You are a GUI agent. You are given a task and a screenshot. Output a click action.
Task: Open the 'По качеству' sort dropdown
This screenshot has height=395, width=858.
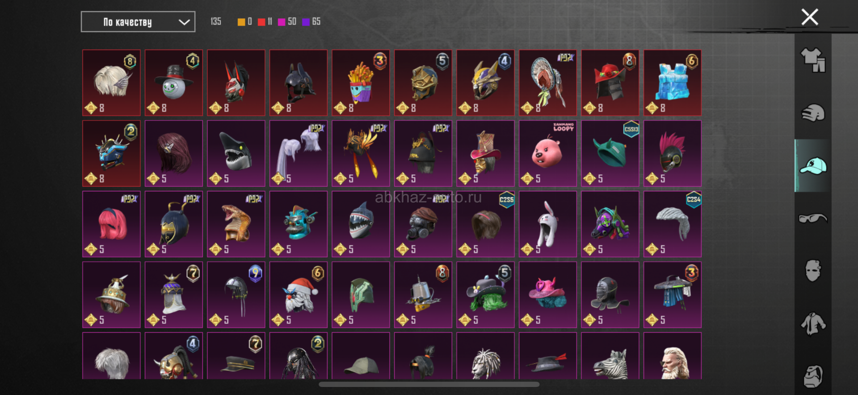point(138,22)
